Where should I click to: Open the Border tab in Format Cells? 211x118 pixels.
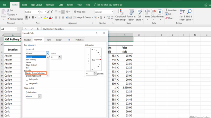pos(59,40)
